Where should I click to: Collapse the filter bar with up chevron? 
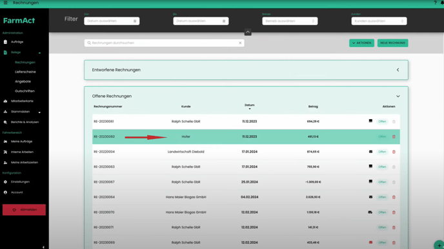pyautogui.click(x=248, y=32)
